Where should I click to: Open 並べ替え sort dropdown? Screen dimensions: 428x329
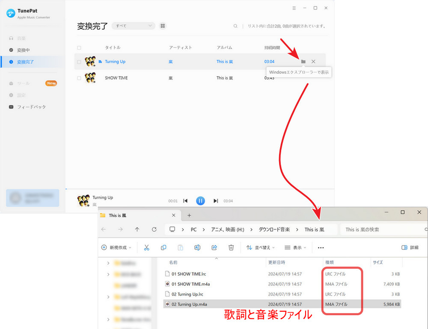[260, 248]
